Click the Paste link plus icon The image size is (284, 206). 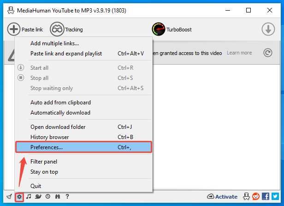13,29
